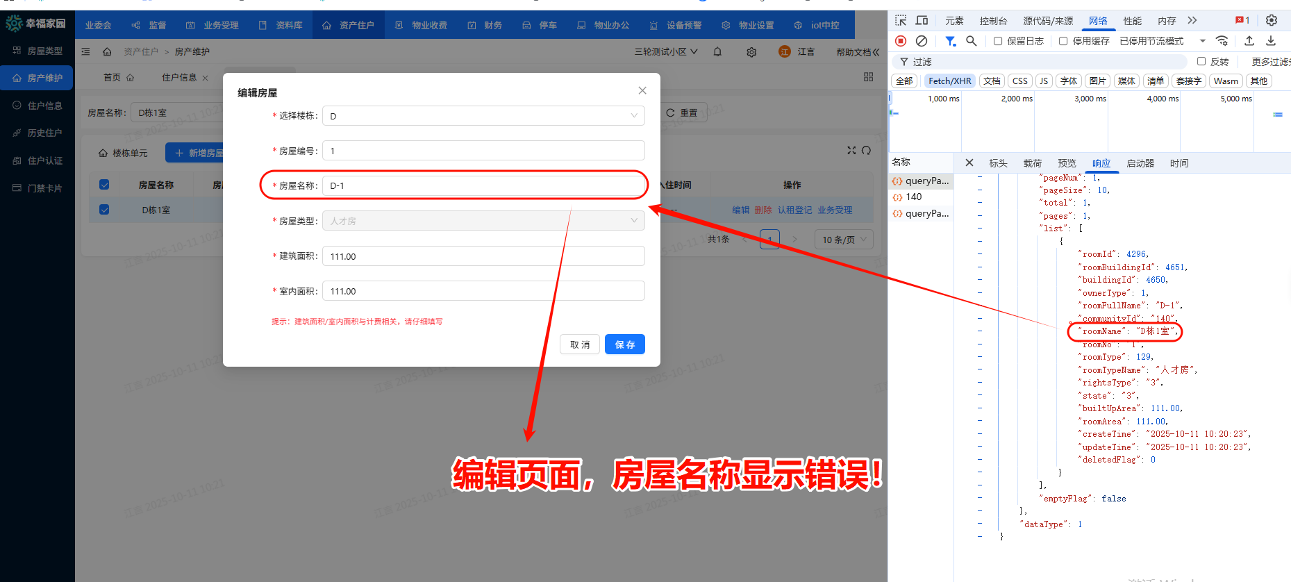Click the 建筑面积 input field
The image size is (1291, 582).
click(483, 256)
